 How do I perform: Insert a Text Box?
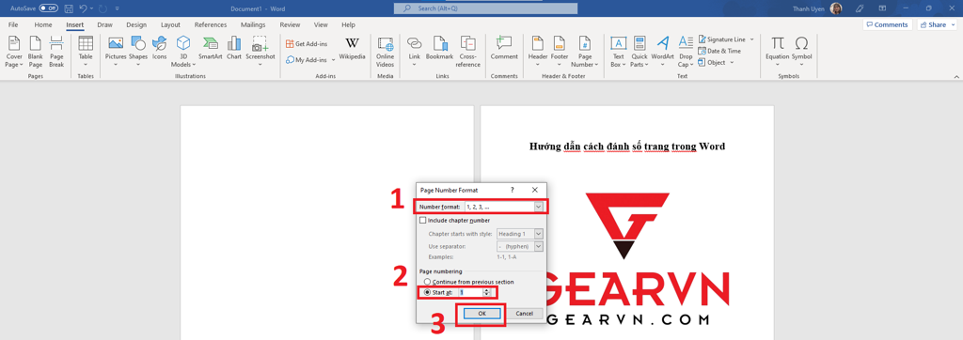[619, 52]
